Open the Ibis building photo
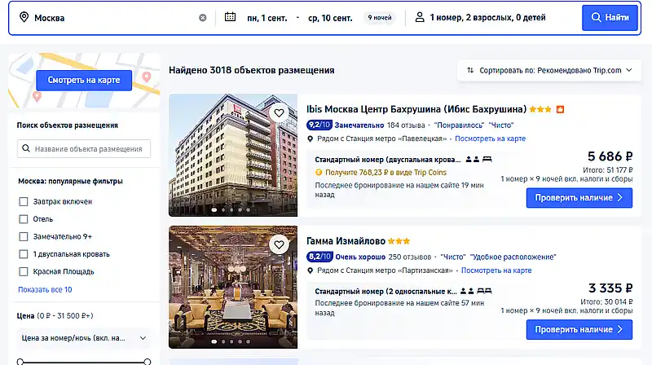The height and width of the screenshot is (365, 652). tap(233, 155)
